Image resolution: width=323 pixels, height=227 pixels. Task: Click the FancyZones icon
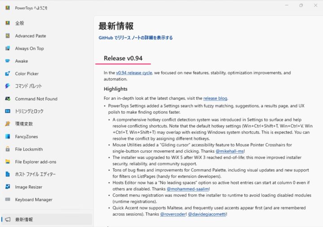pyautogui.click(x=8, y=136)
